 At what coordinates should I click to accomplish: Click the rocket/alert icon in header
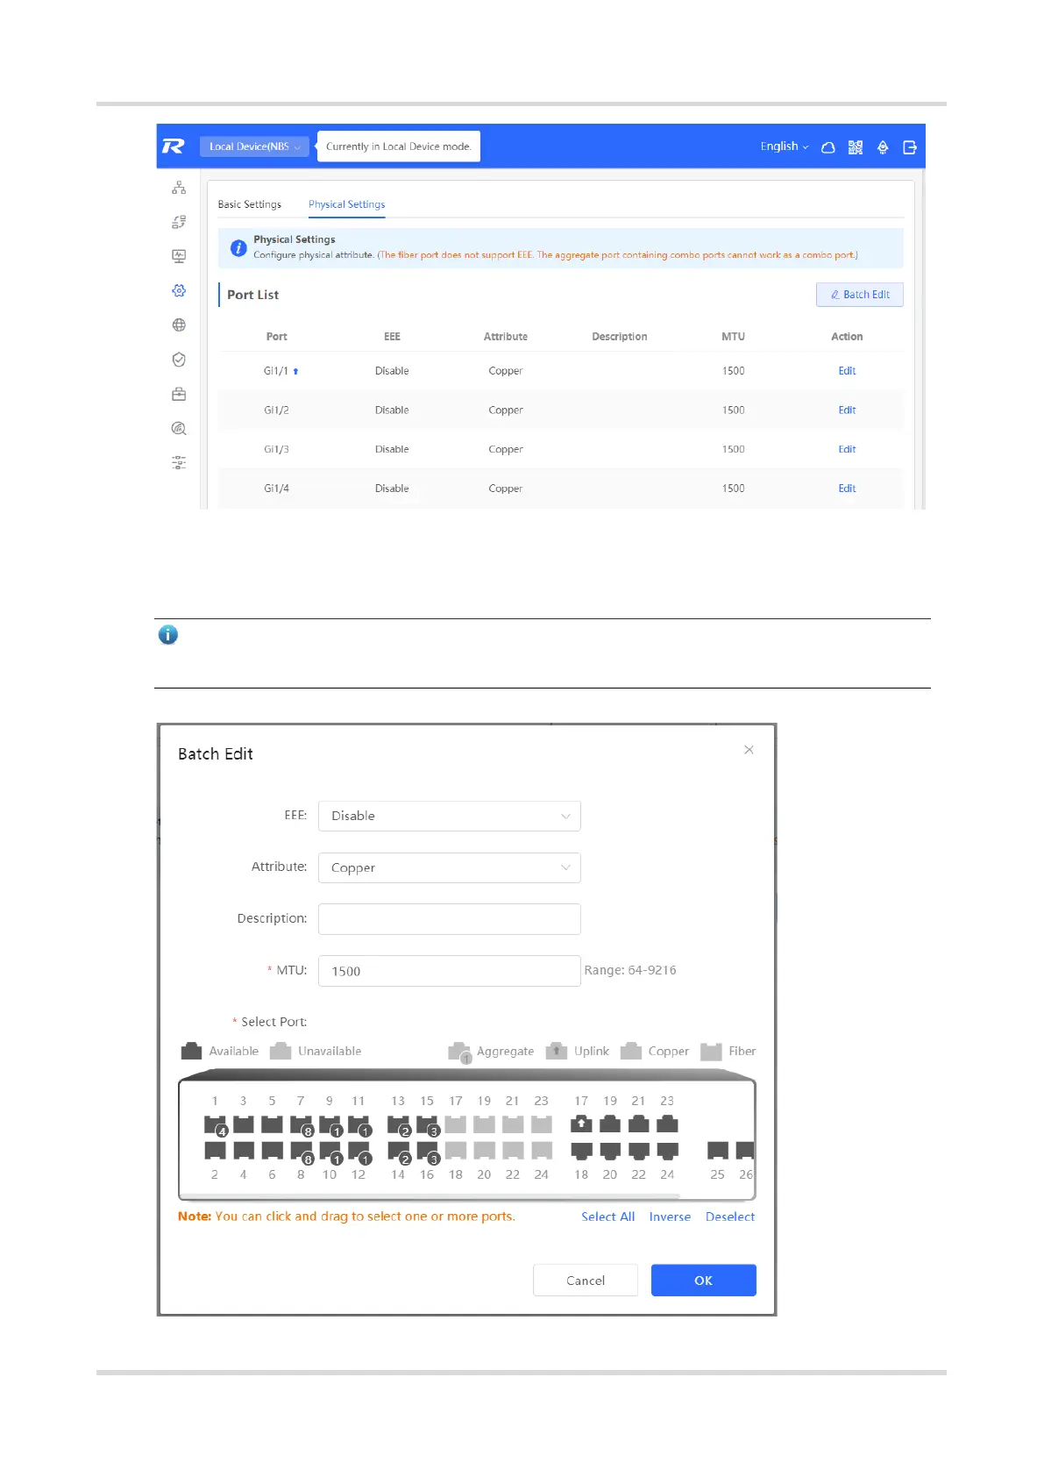883,147
